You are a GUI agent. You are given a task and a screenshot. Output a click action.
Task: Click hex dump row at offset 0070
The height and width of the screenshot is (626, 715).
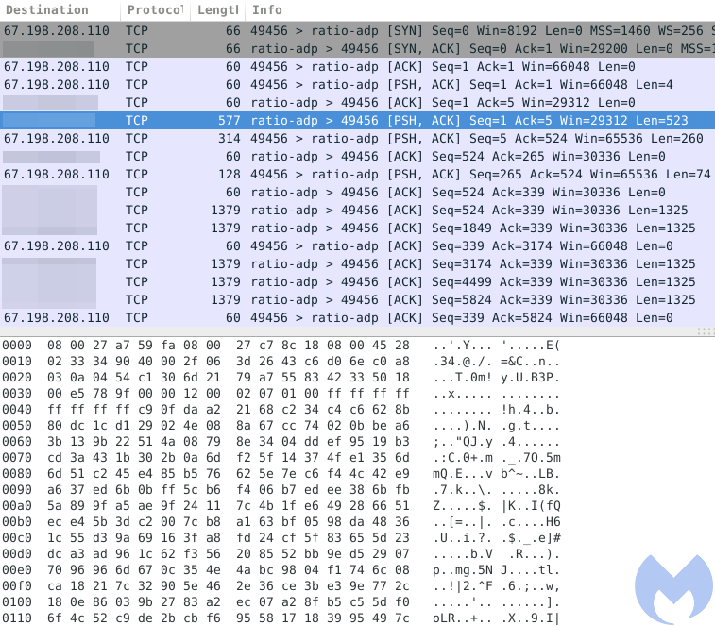click(281, 457)
